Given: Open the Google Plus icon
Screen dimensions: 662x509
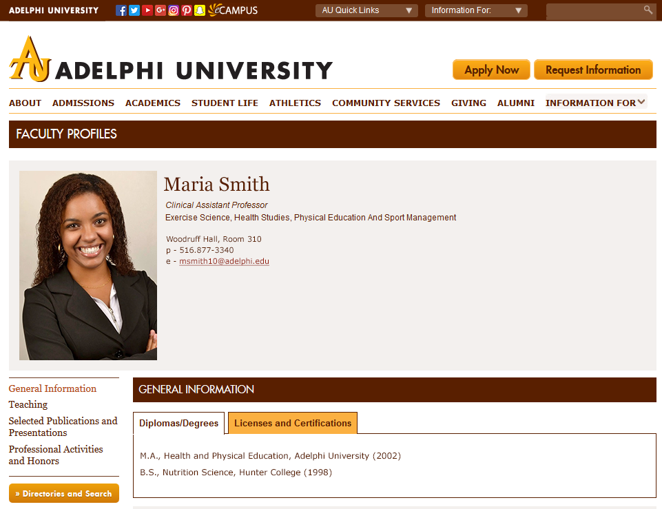Looking at the screenshot, I should pyautogui.click(x=161, y=10).
